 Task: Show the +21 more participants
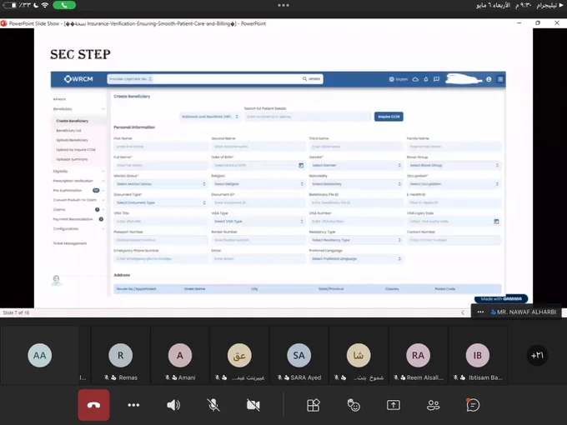[537, 355]
